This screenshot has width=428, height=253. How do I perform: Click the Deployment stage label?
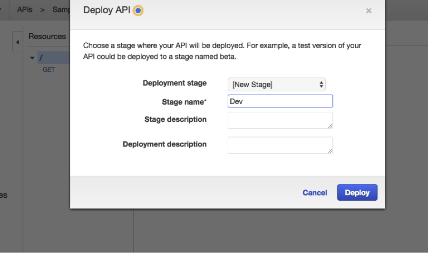pos(175,83)
